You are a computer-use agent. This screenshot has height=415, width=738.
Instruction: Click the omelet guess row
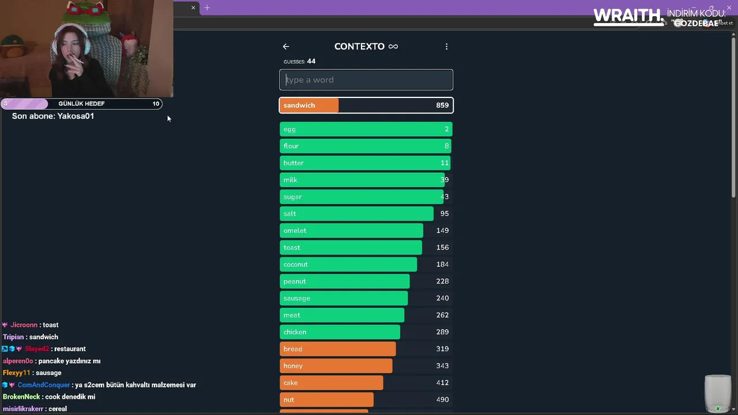click(366, 231)
